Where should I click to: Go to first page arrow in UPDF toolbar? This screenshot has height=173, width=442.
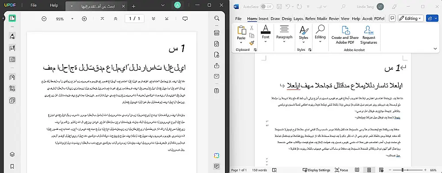point(103,19)
